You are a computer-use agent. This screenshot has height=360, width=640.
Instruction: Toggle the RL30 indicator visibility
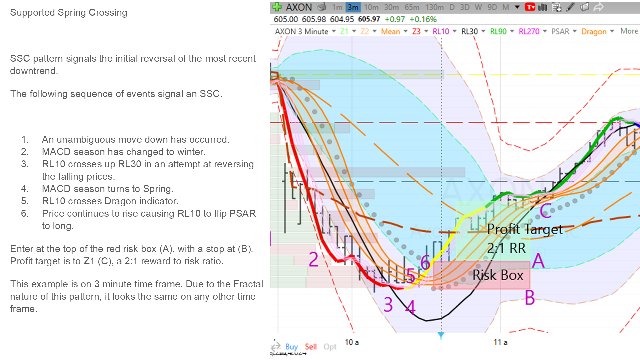(469, 31)
